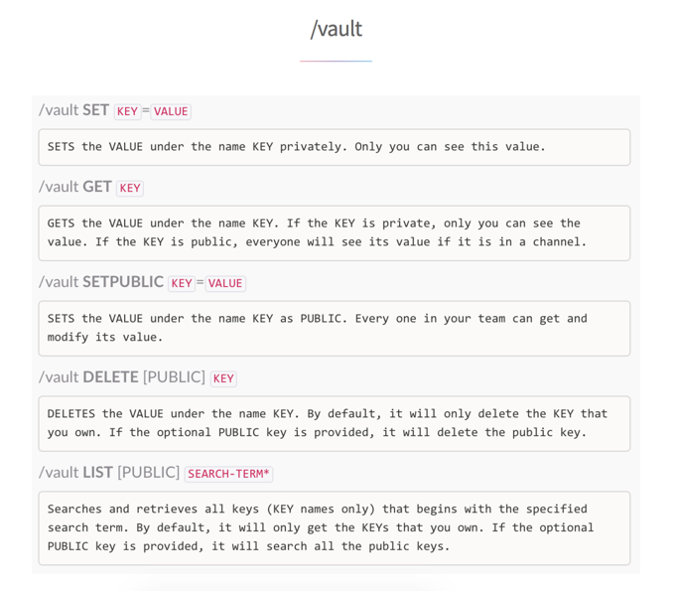Screen dimensions: 676x591
Task: Click the [PUBLIC] option in LIST heading
Action: 149,473
